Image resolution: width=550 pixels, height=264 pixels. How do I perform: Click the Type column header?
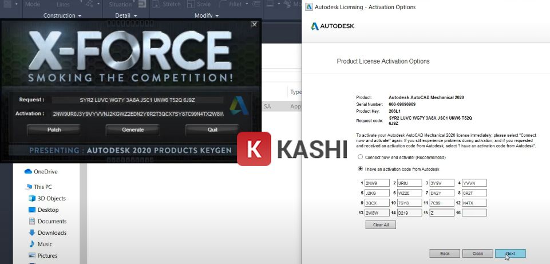tap(295, 92)
